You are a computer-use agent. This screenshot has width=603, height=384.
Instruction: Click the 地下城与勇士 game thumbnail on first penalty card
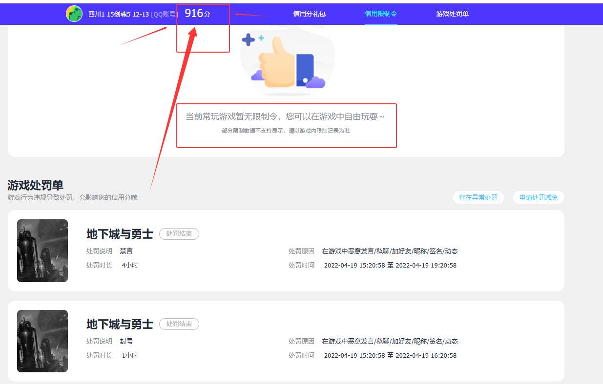point(42,250)
